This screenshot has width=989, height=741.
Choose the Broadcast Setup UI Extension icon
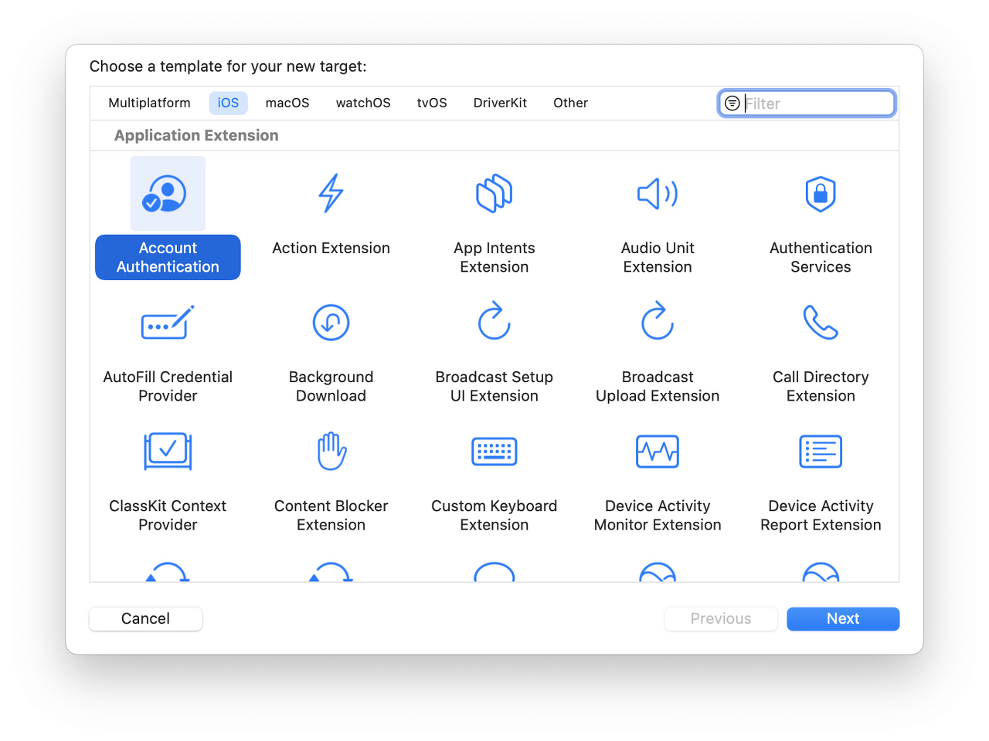(x=494, y=321)
